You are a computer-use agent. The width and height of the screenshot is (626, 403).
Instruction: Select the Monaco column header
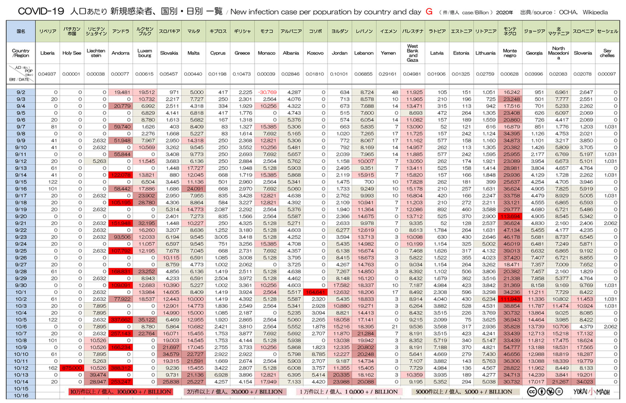point(267,53)
